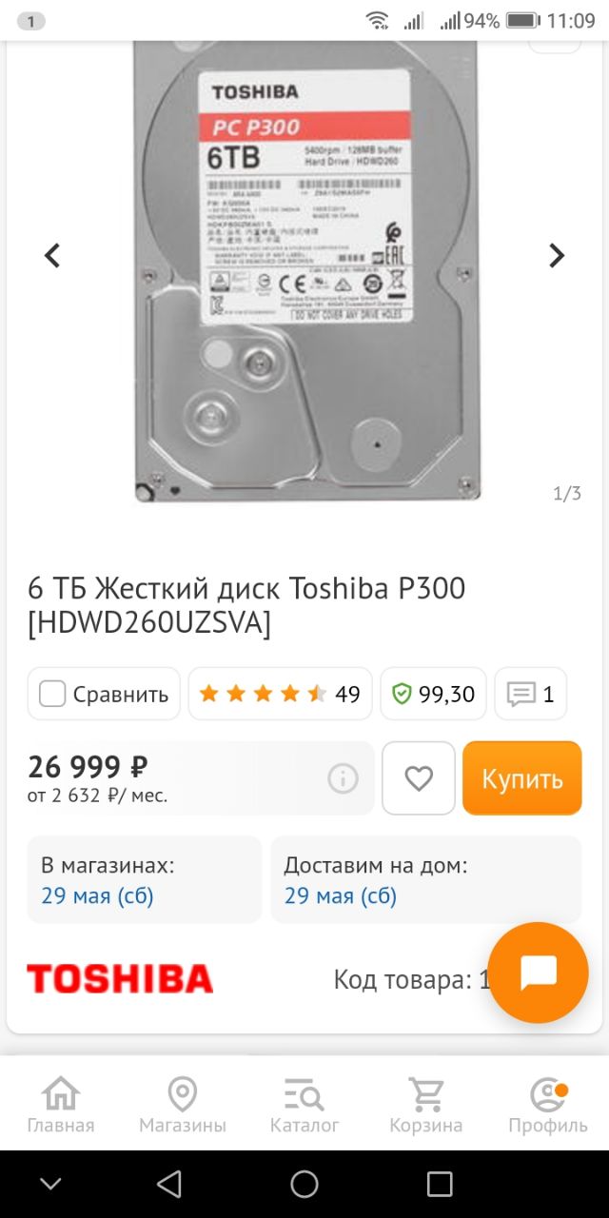This screenshot has height=1218, width=609.
Task: View the 99,30 reliability shield rating
Action: coord(433,694)
